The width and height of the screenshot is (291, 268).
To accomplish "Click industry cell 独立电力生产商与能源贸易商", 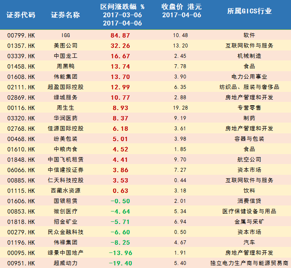I will click(x=249, y=263).
